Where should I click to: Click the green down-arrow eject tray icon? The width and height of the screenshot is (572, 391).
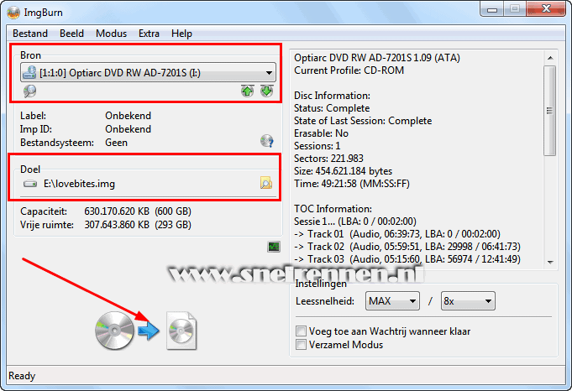266,91
